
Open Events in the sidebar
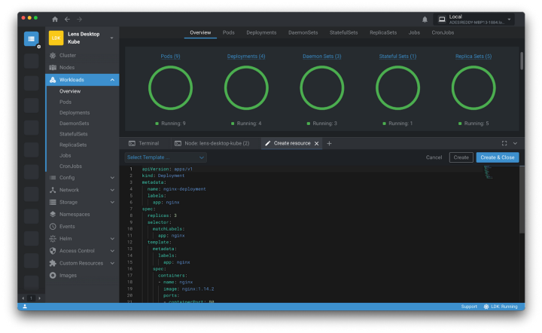pyautogui.click(x=67, y=226)
